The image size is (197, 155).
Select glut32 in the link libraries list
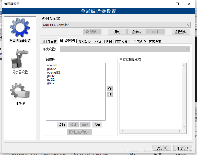tap(51, 69)
